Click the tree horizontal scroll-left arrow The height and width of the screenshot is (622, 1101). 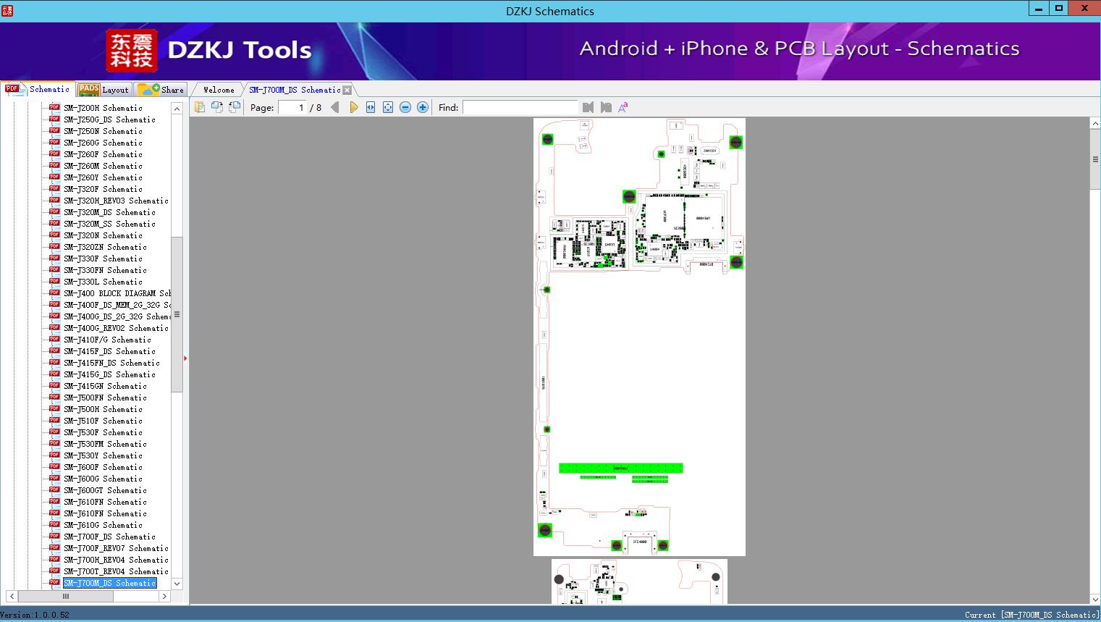pos(12,596)
